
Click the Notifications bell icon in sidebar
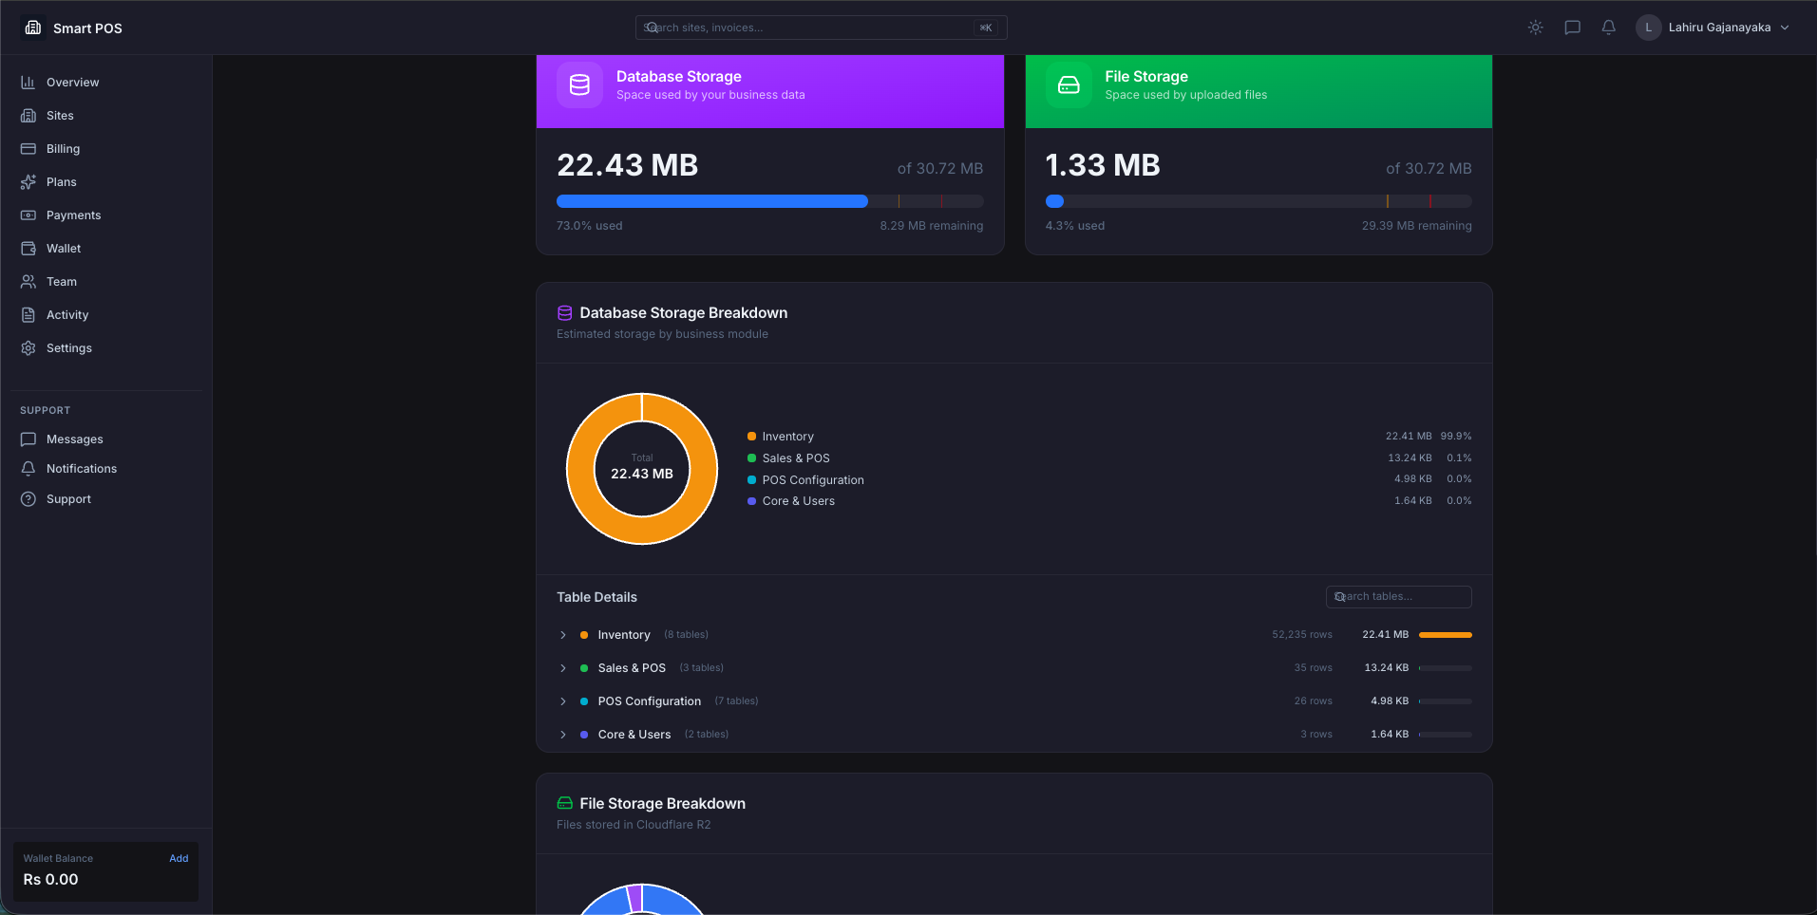coord(28,469)
